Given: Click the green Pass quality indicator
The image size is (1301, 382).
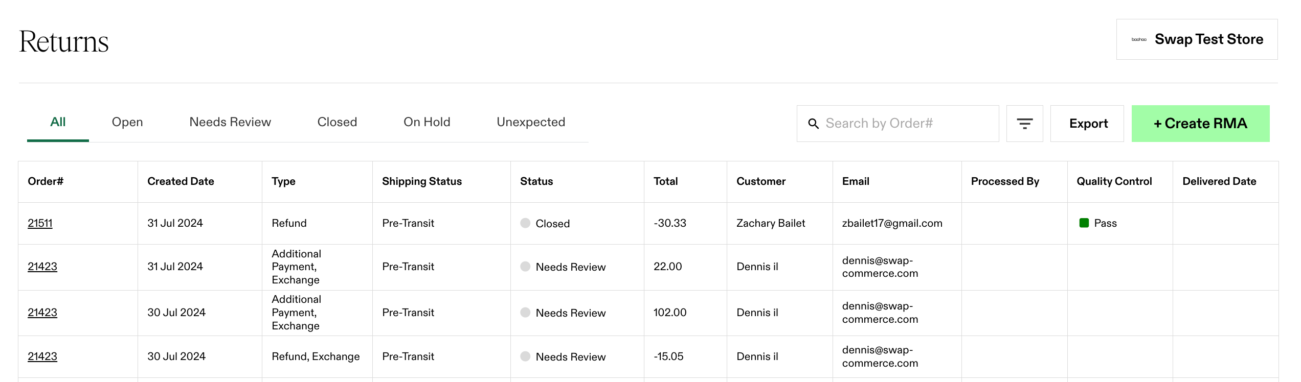Looking at the screenshot, I should pyautogui.click(x=1084, y=223).
